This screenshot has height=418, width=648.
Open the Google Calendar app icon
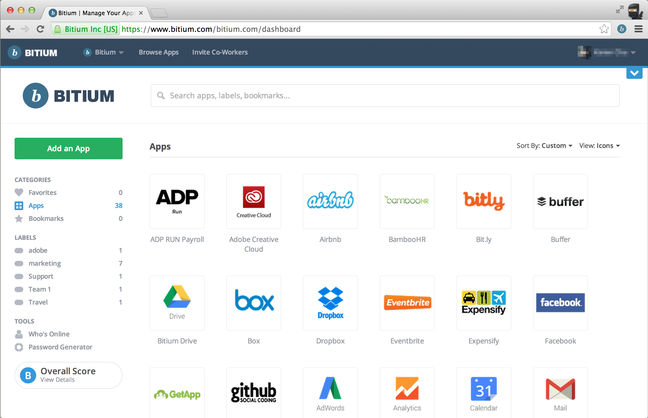click(484, 392)
